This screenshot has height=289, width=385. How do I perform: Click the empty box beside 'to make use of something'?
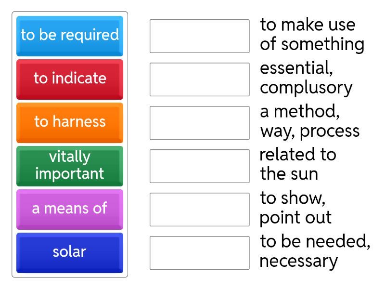[x=199, y=36]
